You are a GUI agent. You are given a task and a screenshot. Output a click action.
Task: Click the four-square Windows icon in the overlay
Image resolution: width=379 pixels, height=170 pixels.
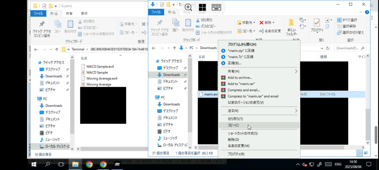202,7
